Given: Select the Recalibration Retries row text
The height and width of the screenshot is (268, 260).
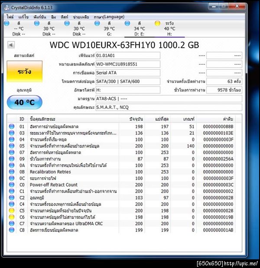Looking at the screenshot, I should [50, 172].
